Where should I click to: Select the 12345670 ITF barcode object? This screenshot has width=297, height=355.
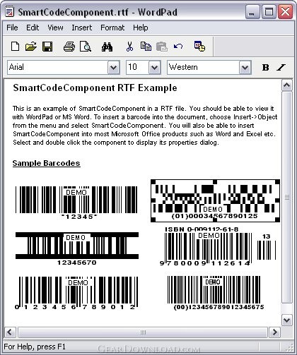pos(77,248)
